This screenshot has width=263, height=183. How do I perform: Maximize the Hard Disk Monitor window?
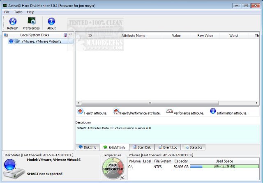click(x=246, y=6)
